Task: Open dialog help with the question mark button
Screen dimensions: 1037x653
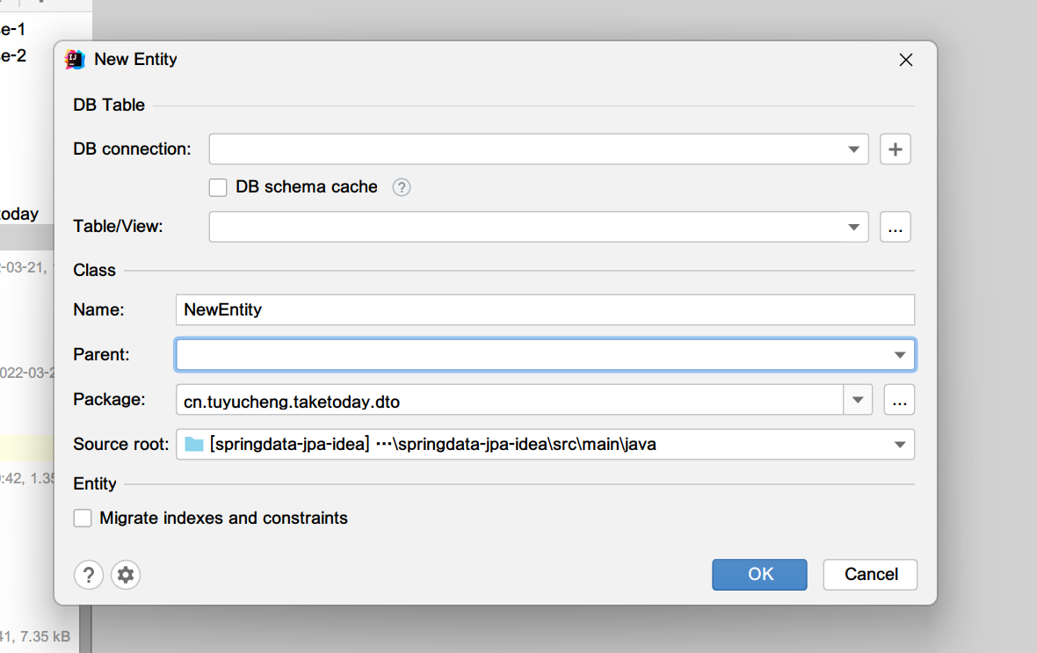Action: [89, 575]
